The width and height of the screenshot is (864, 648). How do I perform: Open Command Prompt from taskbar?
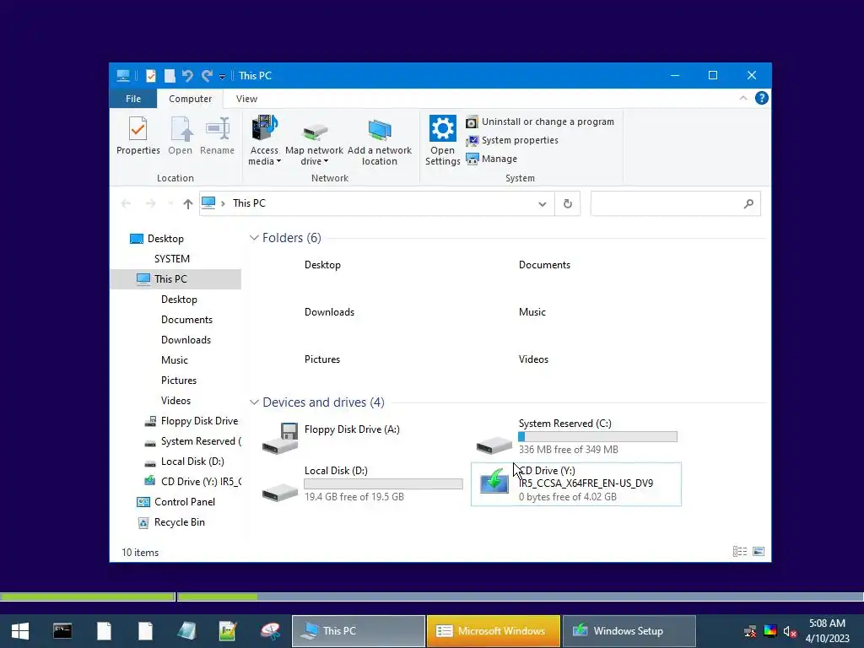click(x=62, y=631)
